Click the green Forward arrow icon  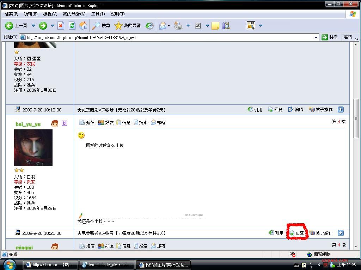click(43, 25)
